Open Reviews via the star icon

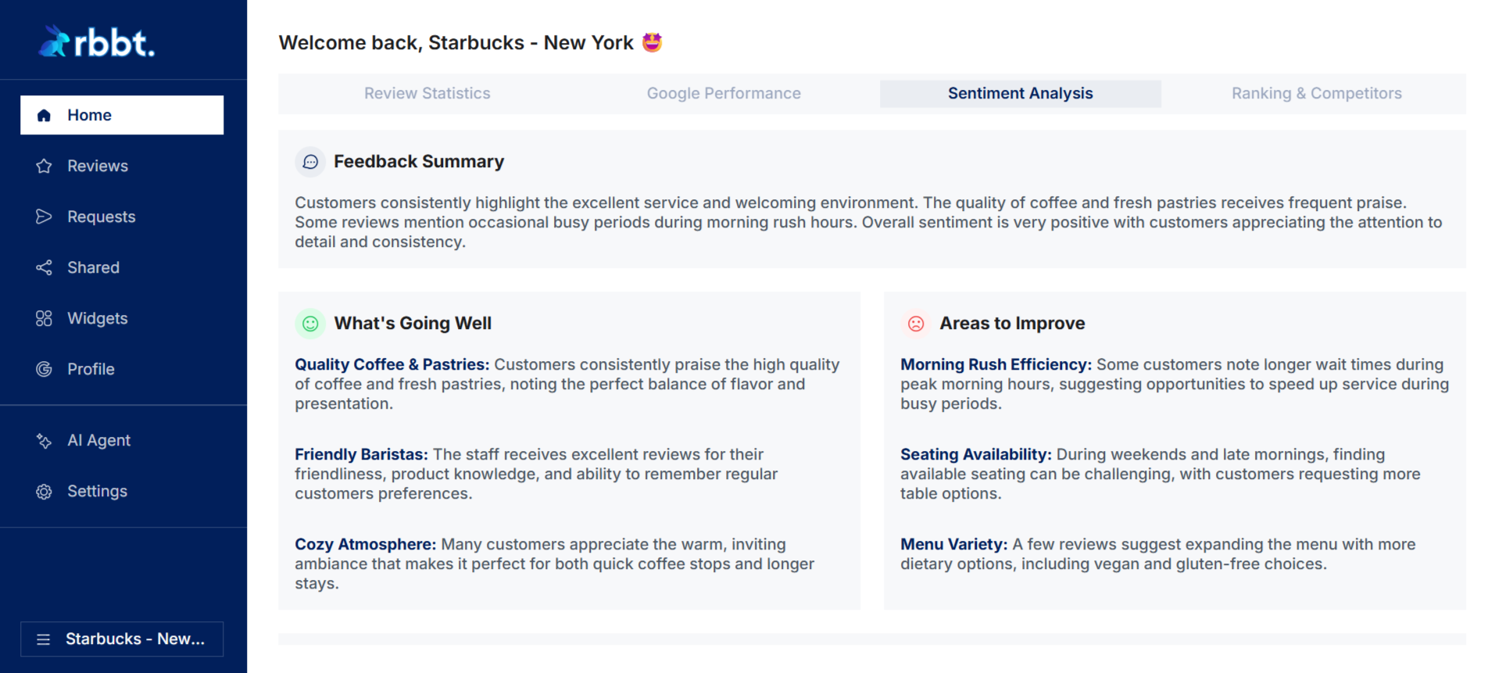[x=45, y=166]
